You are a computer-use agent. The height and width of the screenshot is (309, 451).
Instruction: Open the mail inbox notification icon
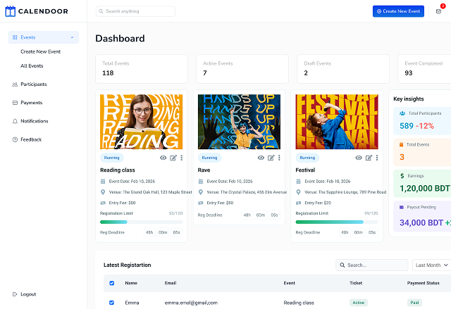(x=438, y=11)
